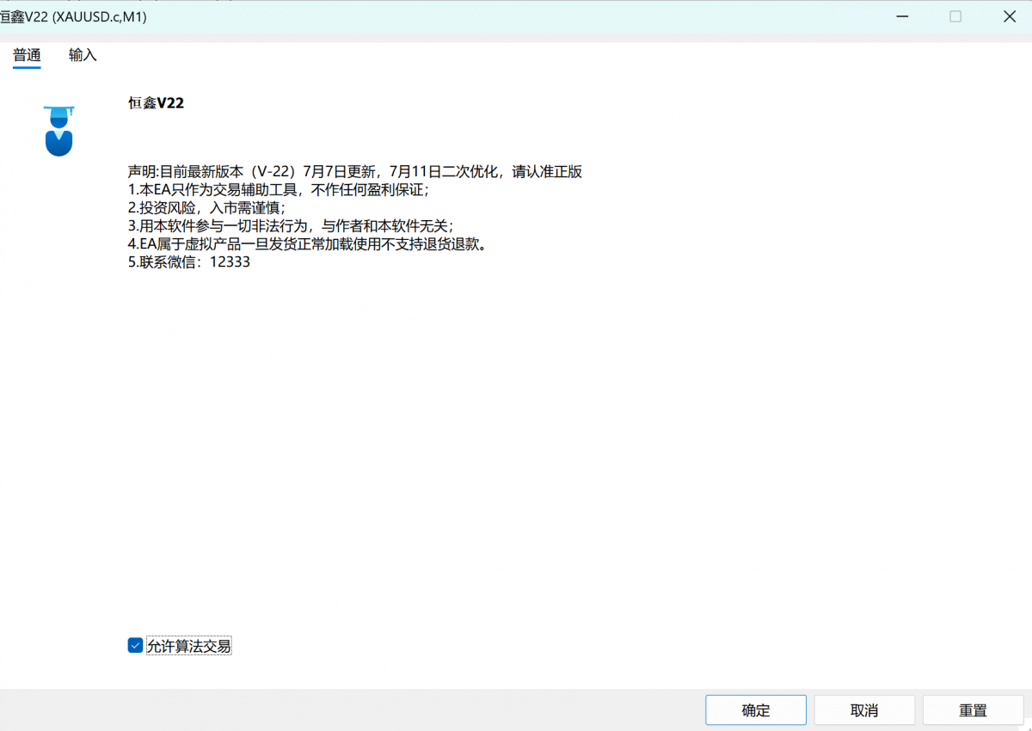Click the bold 恒鑫V22 heading
Image resolution: width=1032 pixels, height=731 pixels.
(156, 103)
